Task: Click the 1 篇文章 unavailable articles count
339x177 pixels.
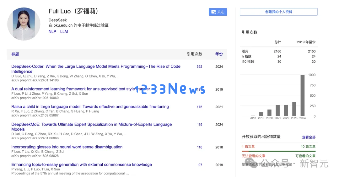Action: coord(248,147)
